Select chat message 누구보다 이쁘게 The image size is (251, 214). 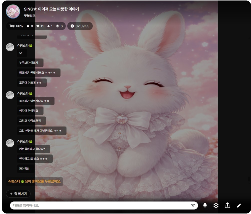30,63
